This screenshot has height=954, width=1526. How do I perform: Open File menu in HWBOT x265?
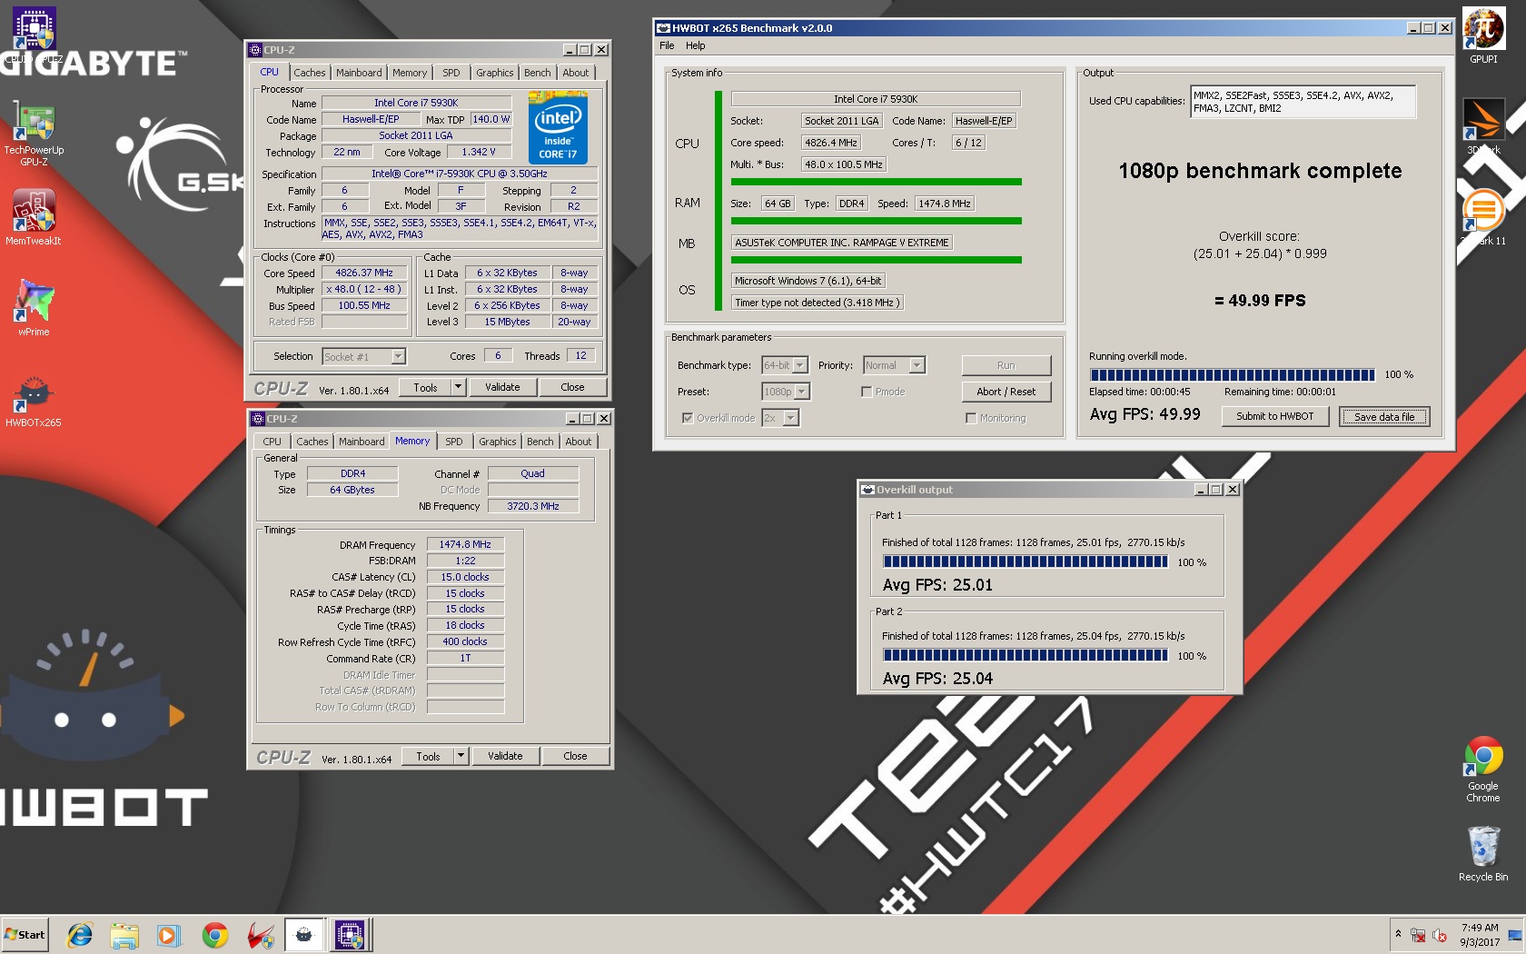click(x=667, y=45)
